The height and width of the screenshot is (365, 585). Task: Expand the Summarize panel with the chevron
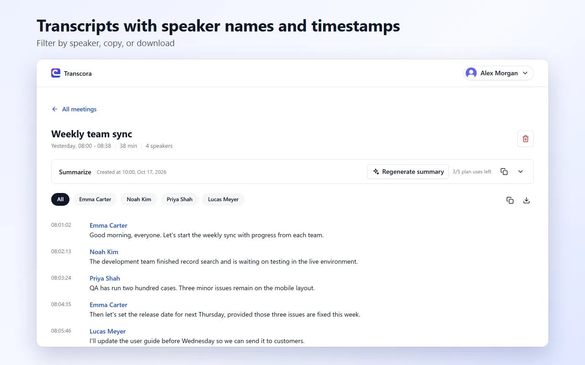[521, 172]
